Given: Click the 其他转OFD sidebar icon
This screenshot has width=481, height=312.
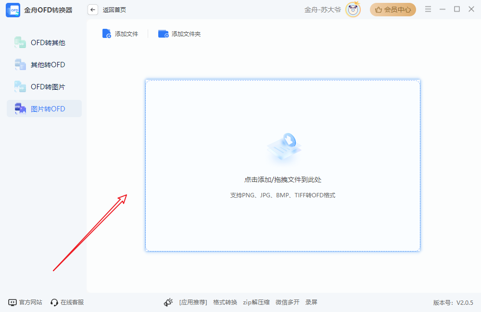Looking at the screenshot, I should [x=20, y=64].
